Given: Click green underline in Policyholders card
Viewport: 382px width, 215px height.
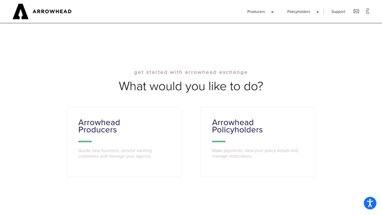Looking at the screenshot, I should (x=219, y=142).
